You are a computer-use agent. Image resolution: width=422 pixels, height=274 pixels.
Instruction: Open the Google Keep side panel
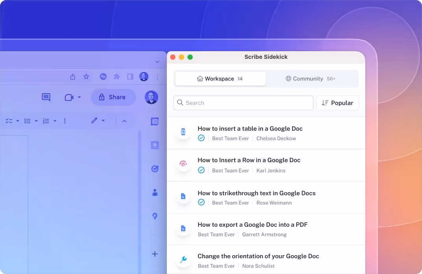(x=155, y=144)
